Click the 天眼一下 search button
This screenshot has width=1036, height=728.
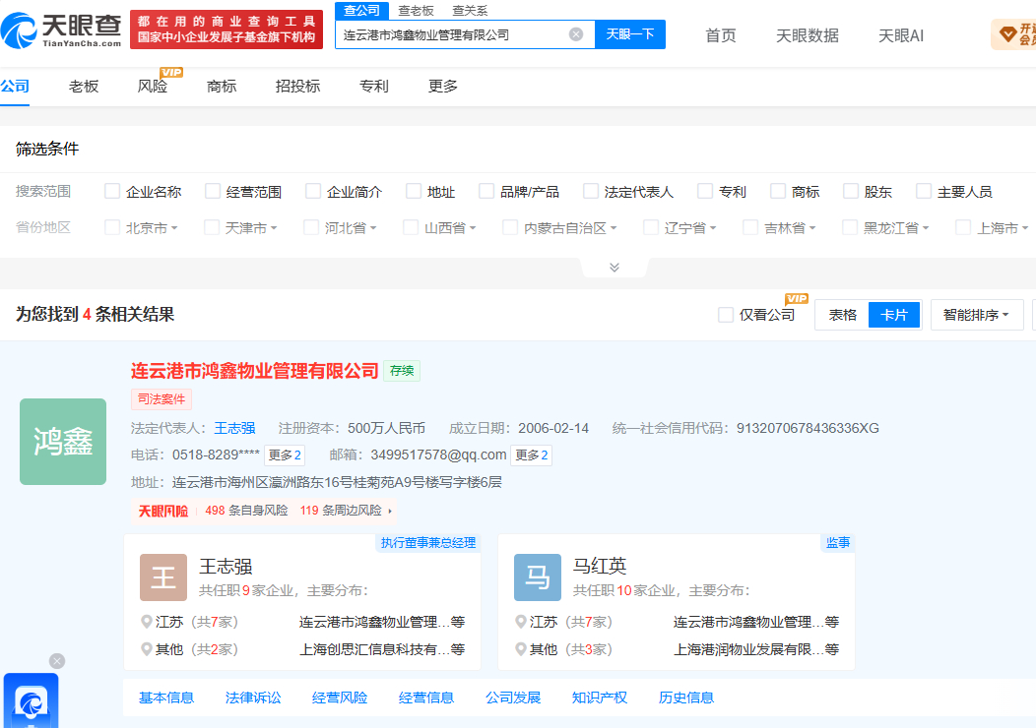click(x=630, y=34)
